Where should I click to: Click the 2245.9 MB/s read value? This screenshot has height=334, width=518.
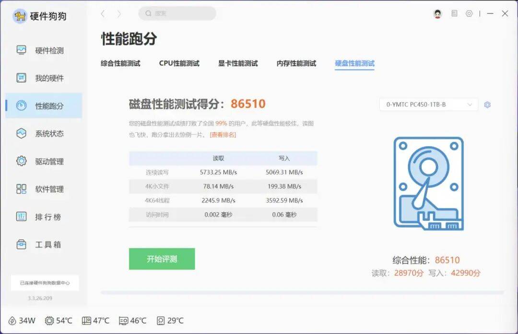point(218,200)
